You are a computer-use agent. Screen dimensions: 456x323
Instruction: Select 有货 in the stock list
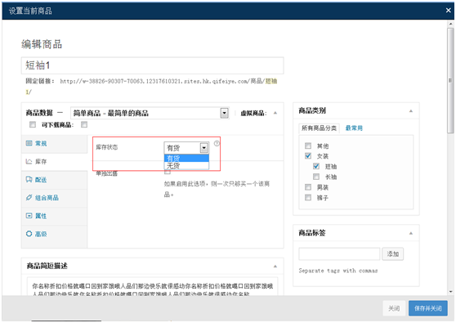pyautogui.click(x=186, y=158)
